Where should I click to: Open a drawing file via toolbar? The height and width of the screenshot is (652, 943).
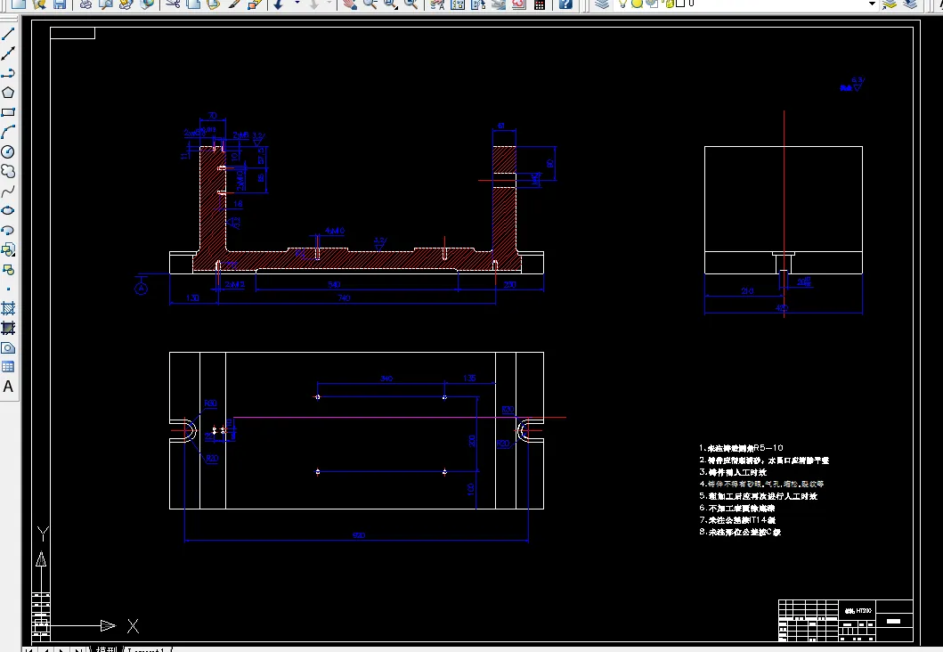[x=39, y=4]
